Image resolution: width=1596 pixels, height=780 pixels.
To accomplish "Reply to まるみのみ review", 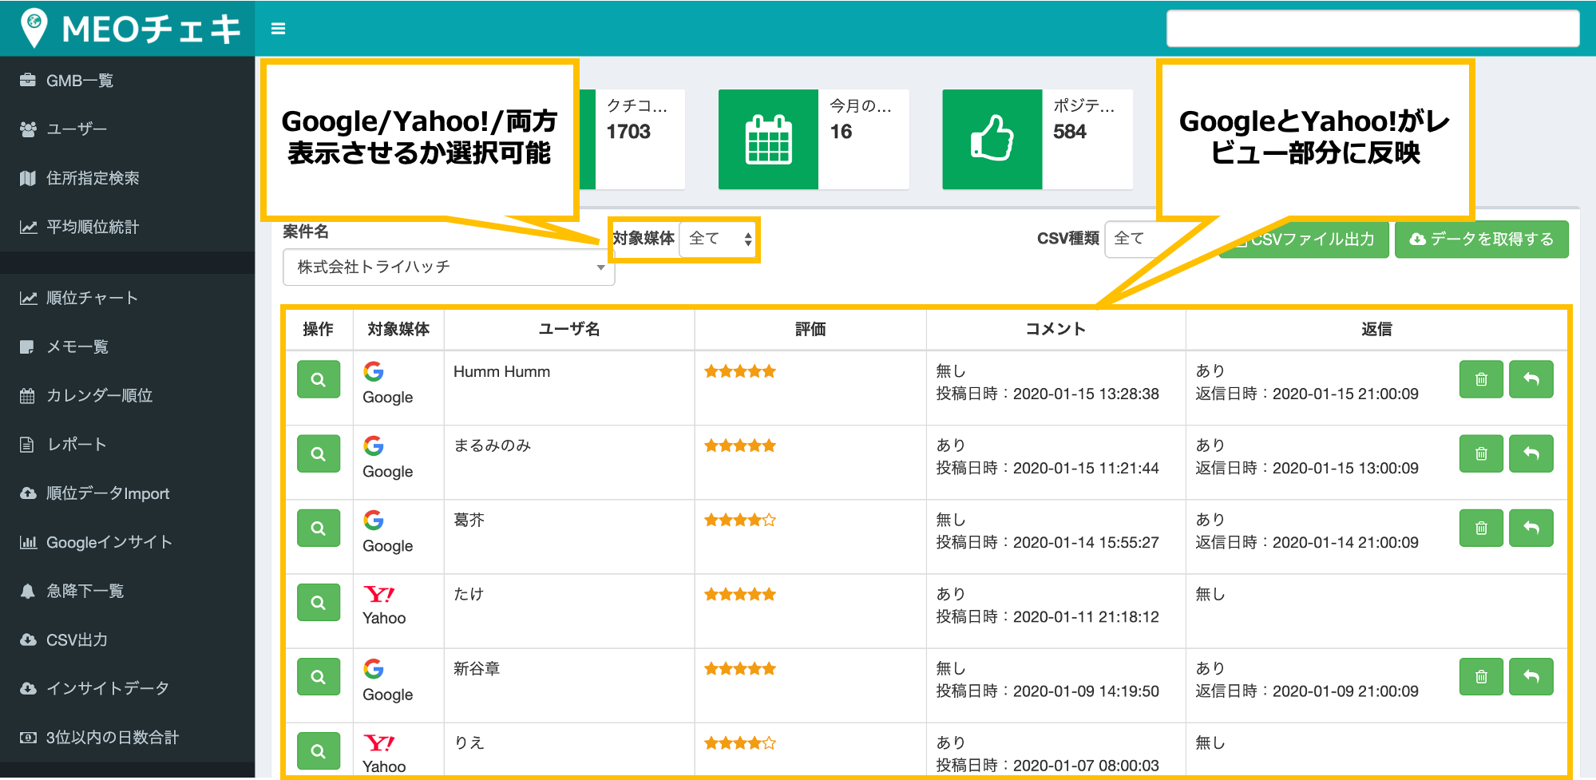I will [1531, 453].
